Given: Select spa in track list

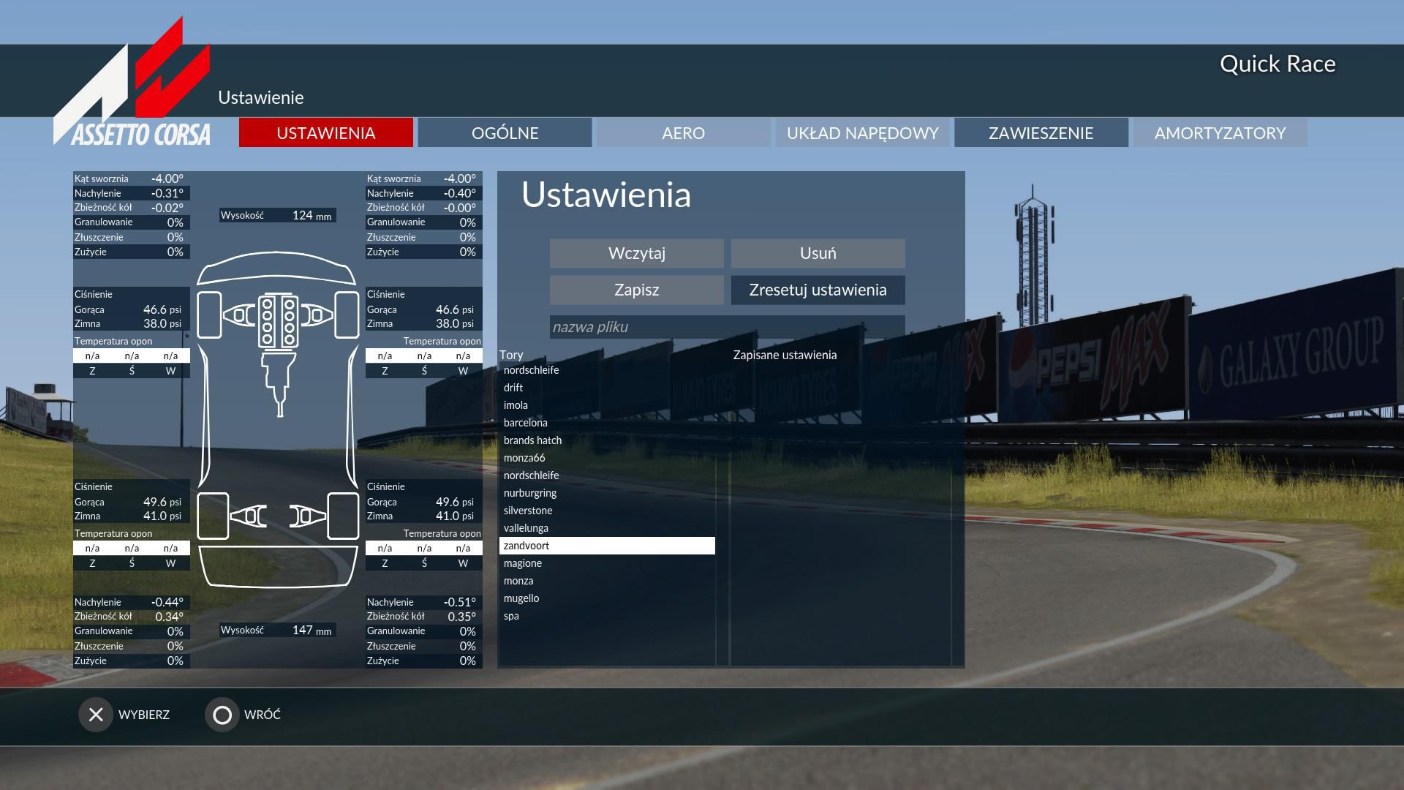Looking at the screenshot, I should (x=607, y=616).
